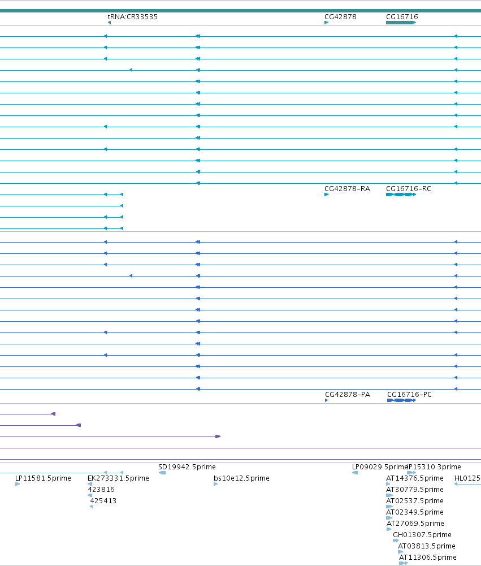Viewport: 481px width, 566px height.
Task: Click the CG16716-PC protein label
Action: tap(409, 394)
